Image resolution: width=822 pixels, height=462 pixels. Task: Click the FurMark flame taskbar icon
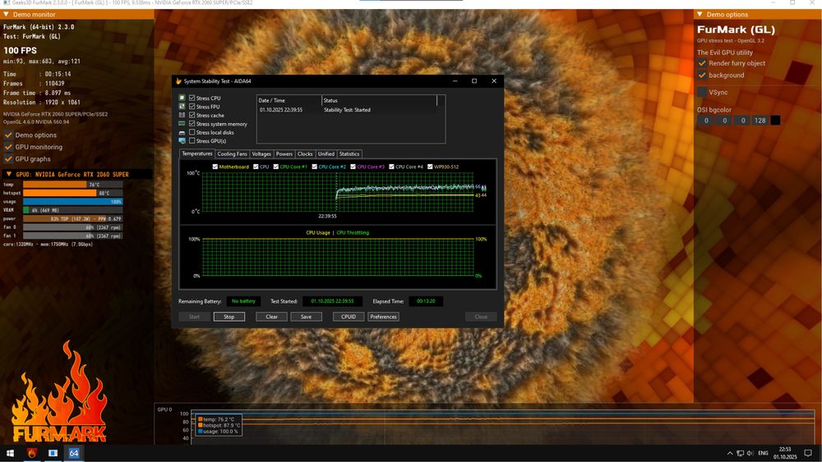(33, 453)
